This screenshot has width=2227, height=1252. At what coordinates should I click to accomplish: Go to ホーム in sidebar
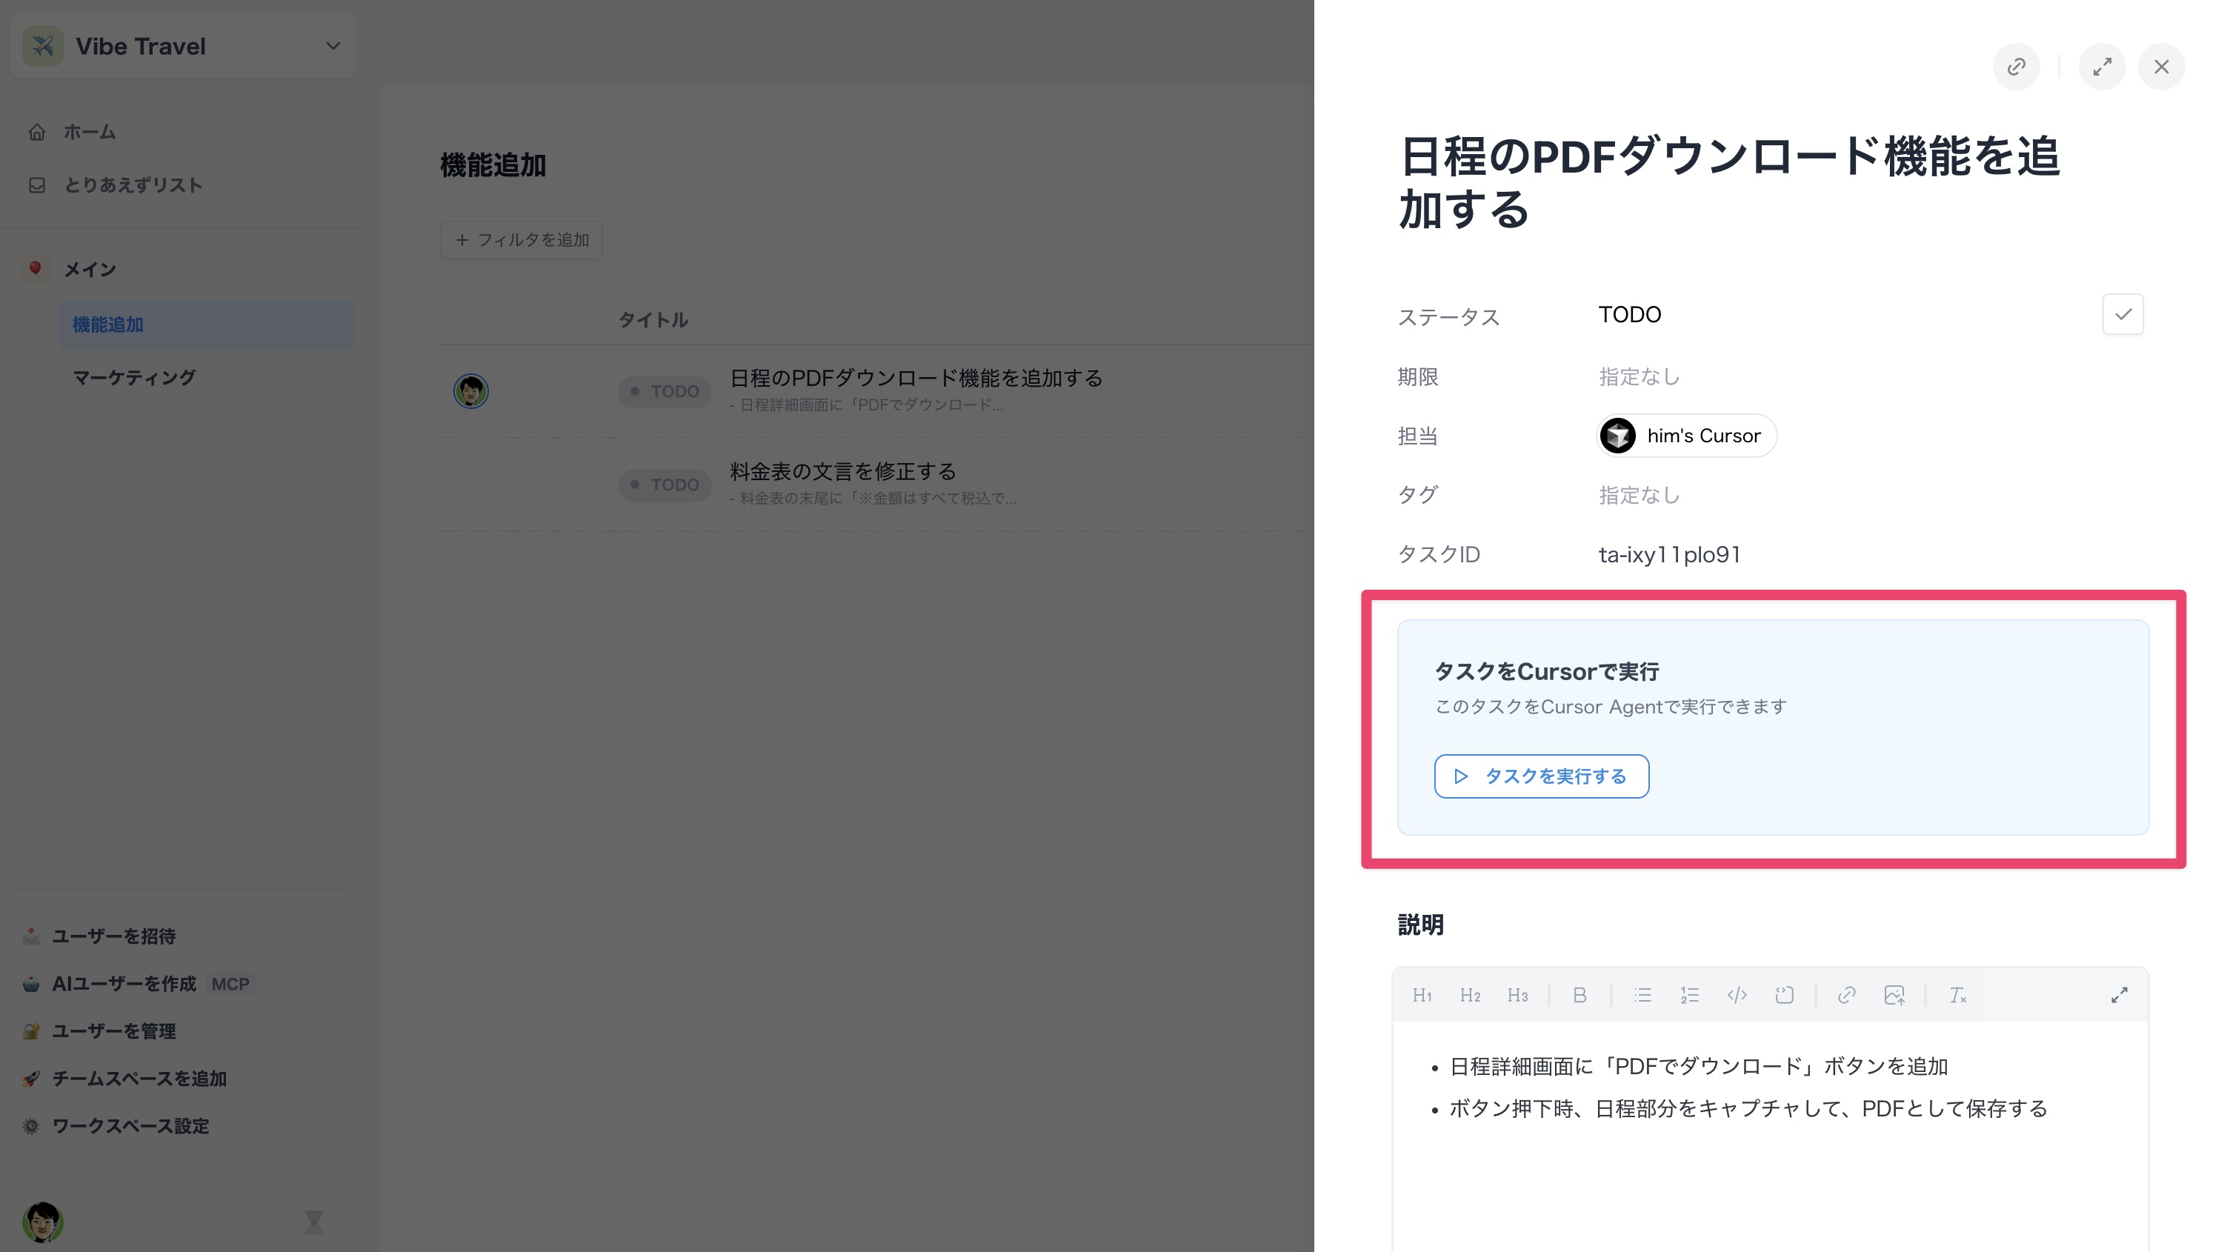89,133
